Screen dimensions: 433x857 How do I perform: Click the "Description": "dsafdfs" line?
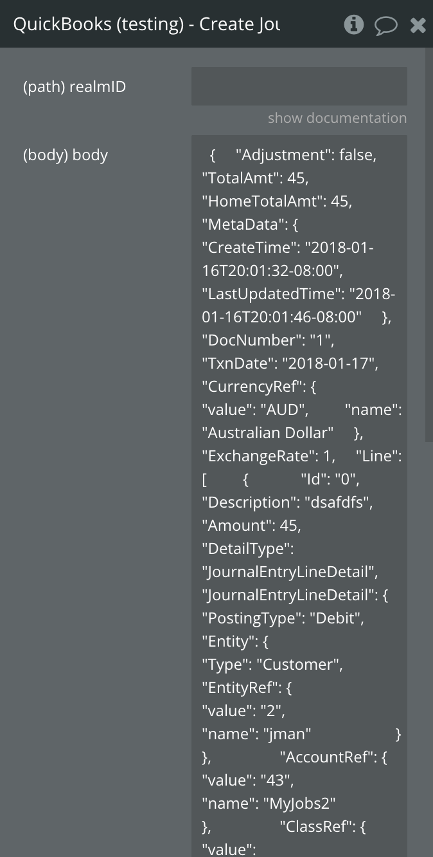pyautogui.click(x=287, y=502)
